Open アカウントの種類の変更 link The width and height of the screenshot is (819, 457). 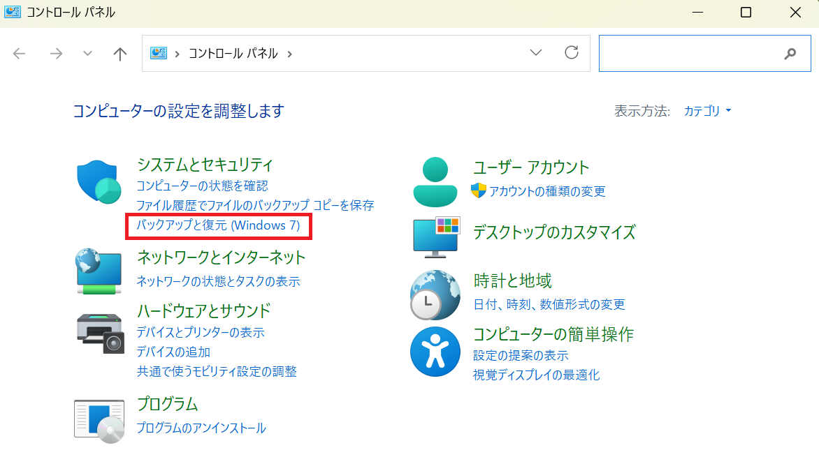546,191
